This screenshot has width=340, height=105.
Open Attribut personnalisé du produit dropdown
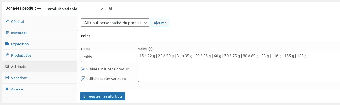pos(115,23)
